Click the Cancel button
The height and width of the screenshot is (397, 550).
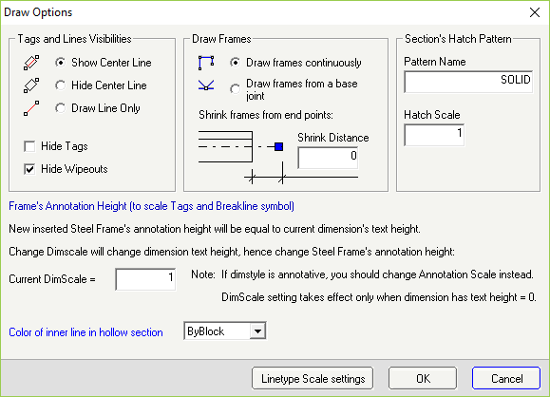point(506,378)
